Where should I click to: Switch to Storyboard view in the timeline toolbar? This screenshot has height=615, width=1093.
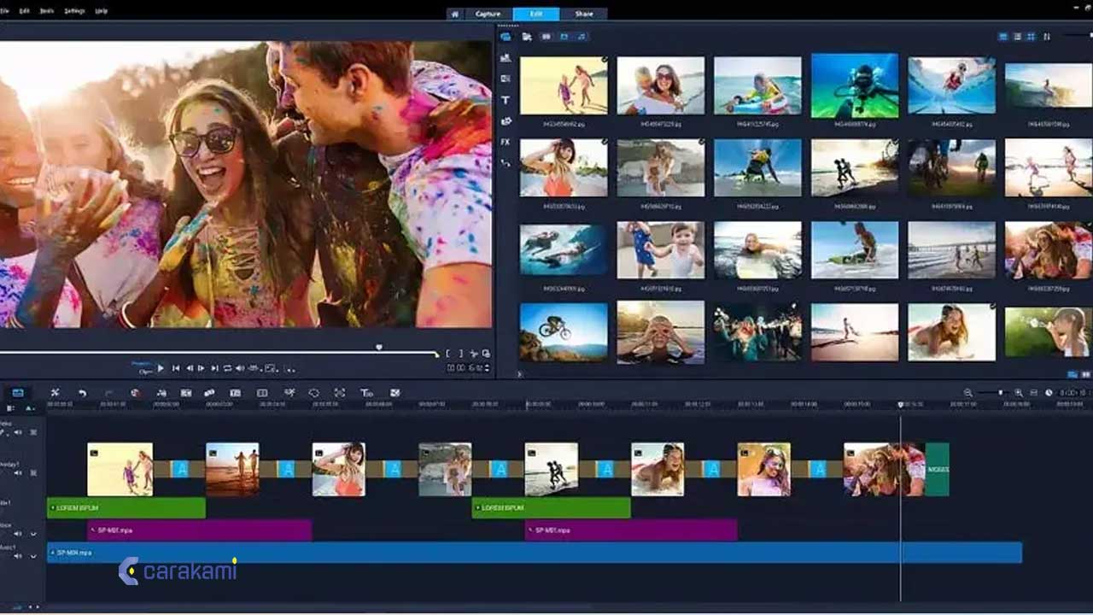(x=19, y=393)
